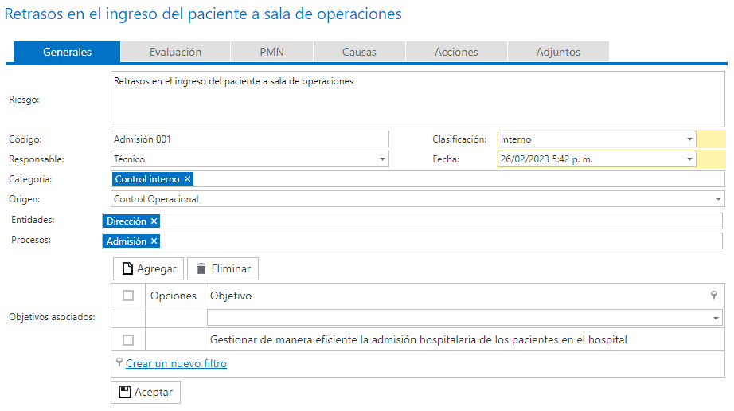This screenshot has height=411, width=734.
Task: Click the filter pin icon in Objetivo header
Action: [x=714, y=295]
